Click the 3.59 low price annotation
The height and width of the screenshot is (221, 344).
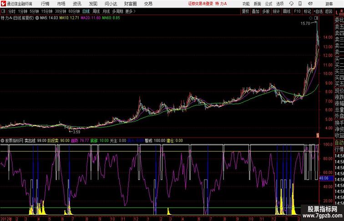point(76,132)
